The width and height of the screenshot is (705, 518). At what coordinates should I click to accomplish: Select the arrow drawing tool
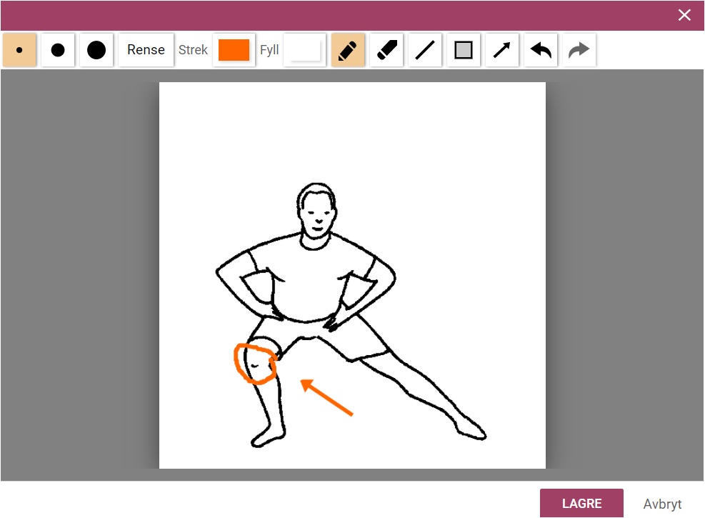click(x=502, y=50)
